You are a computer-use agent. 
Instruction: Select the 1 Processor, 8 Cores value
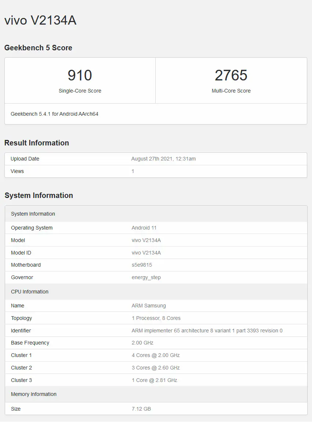[156, 318]
